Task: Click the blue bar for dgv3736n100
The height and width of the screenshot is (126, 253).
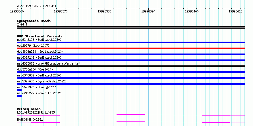Action: [x=131, y=72]
